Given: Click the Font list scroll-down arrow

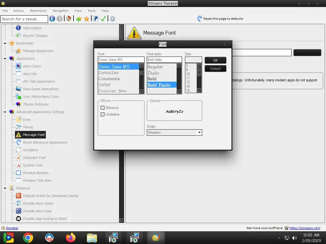Looking at the screenshot, I should point(142,91).
